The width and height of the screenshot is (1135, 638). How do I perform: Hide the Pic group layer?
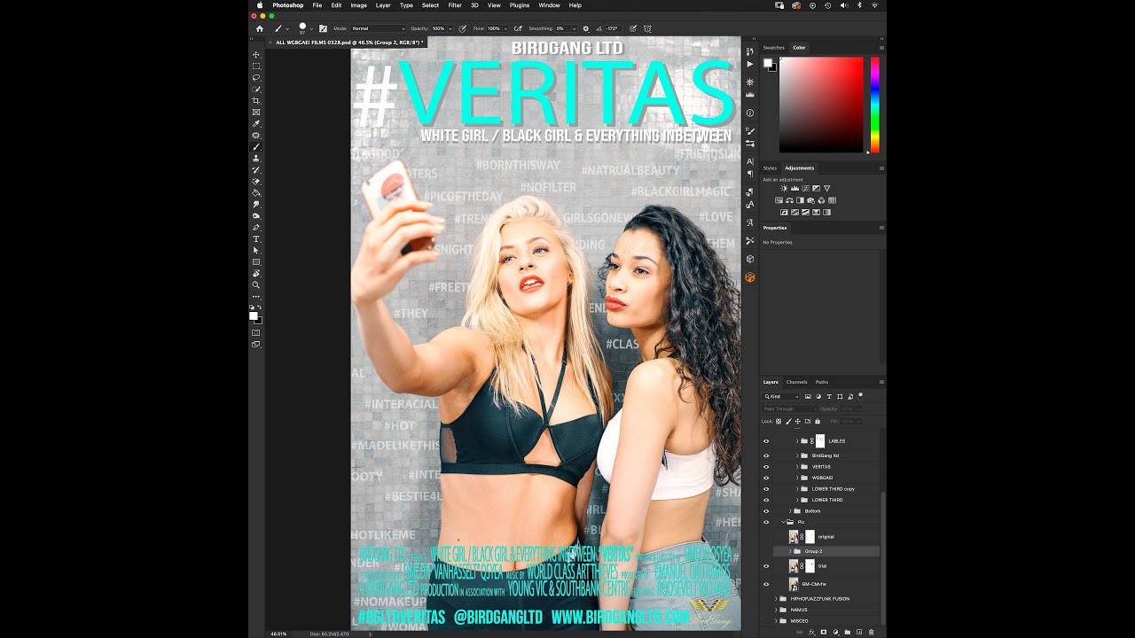766,522
